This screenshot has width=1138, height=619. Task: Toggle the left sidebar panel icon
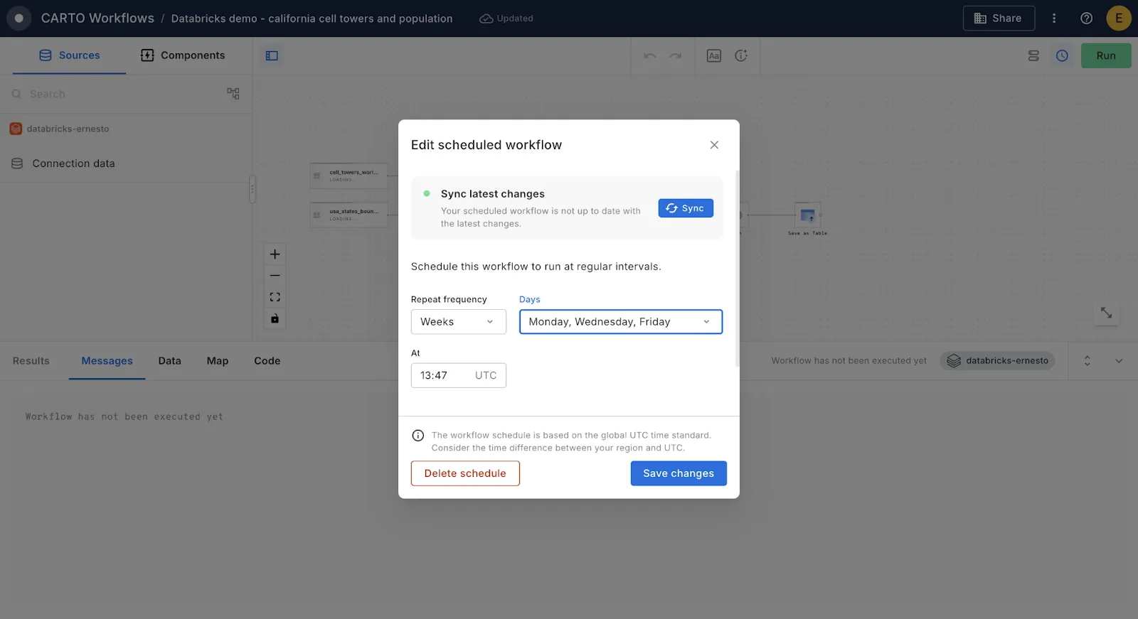tap(272, 55)
